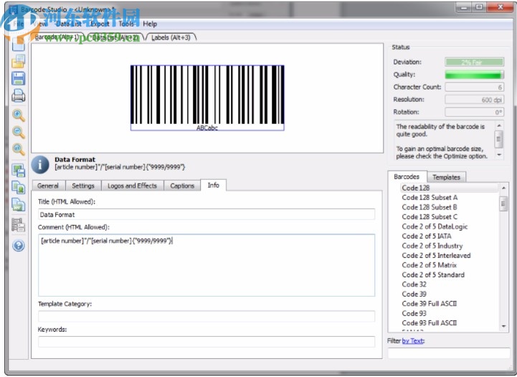Click the Rotation 0° field
Viewport: 517px width, 377px height.
tap(474, 112)
